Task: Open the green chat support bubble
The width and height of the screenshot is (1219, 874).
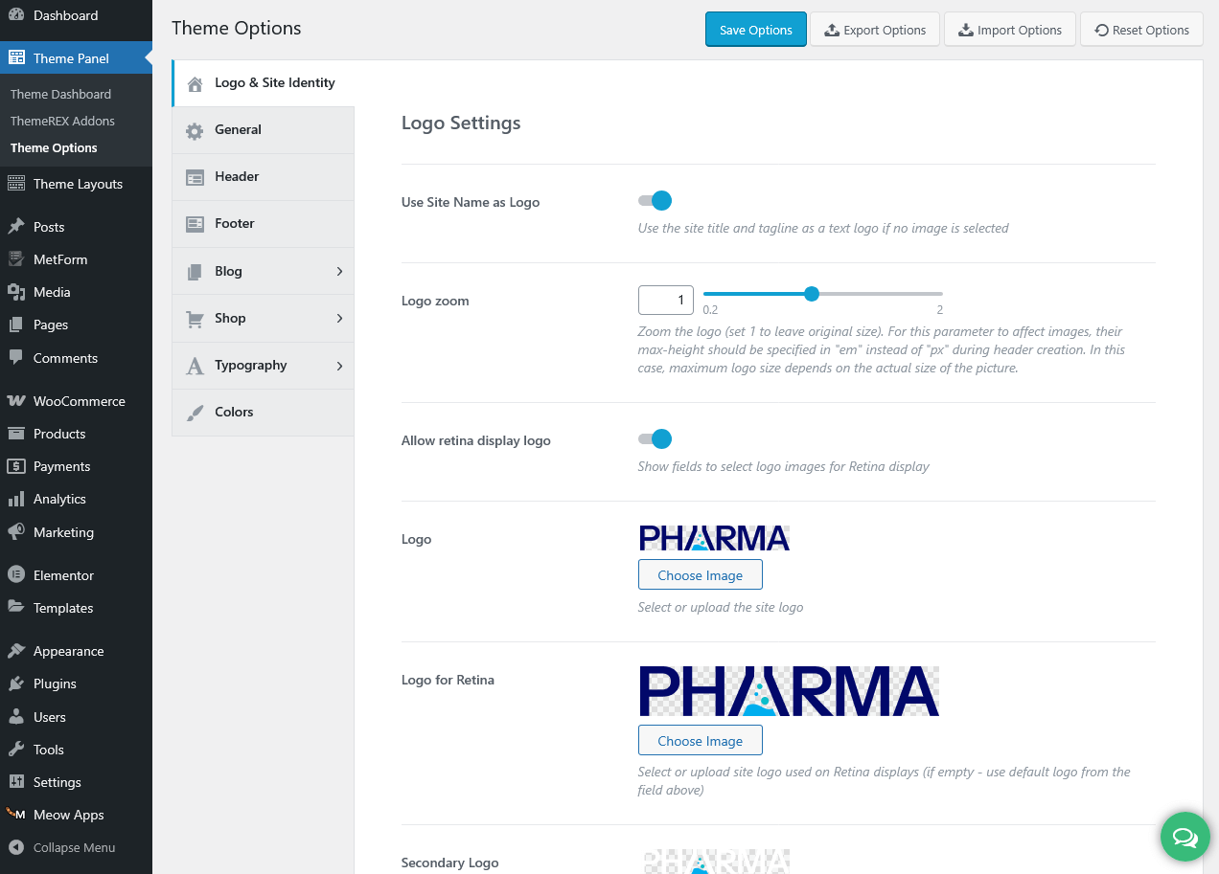Action: tap(1185, 838)
